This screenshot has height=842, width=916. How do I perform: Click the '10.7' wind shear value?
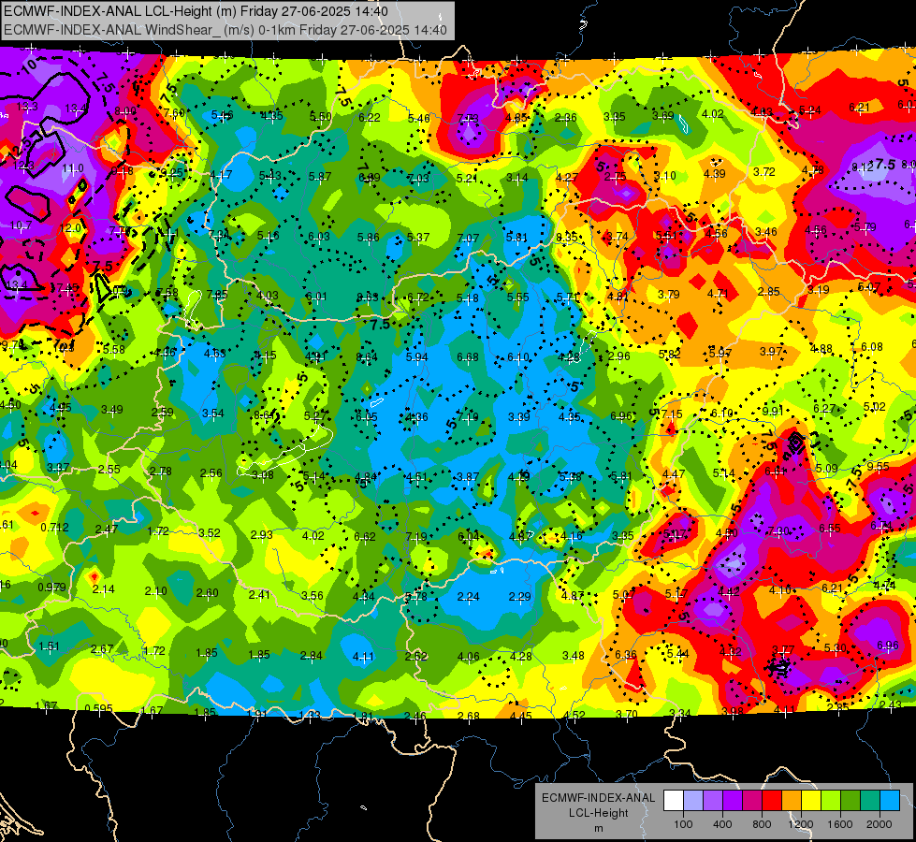coord(21,225)
